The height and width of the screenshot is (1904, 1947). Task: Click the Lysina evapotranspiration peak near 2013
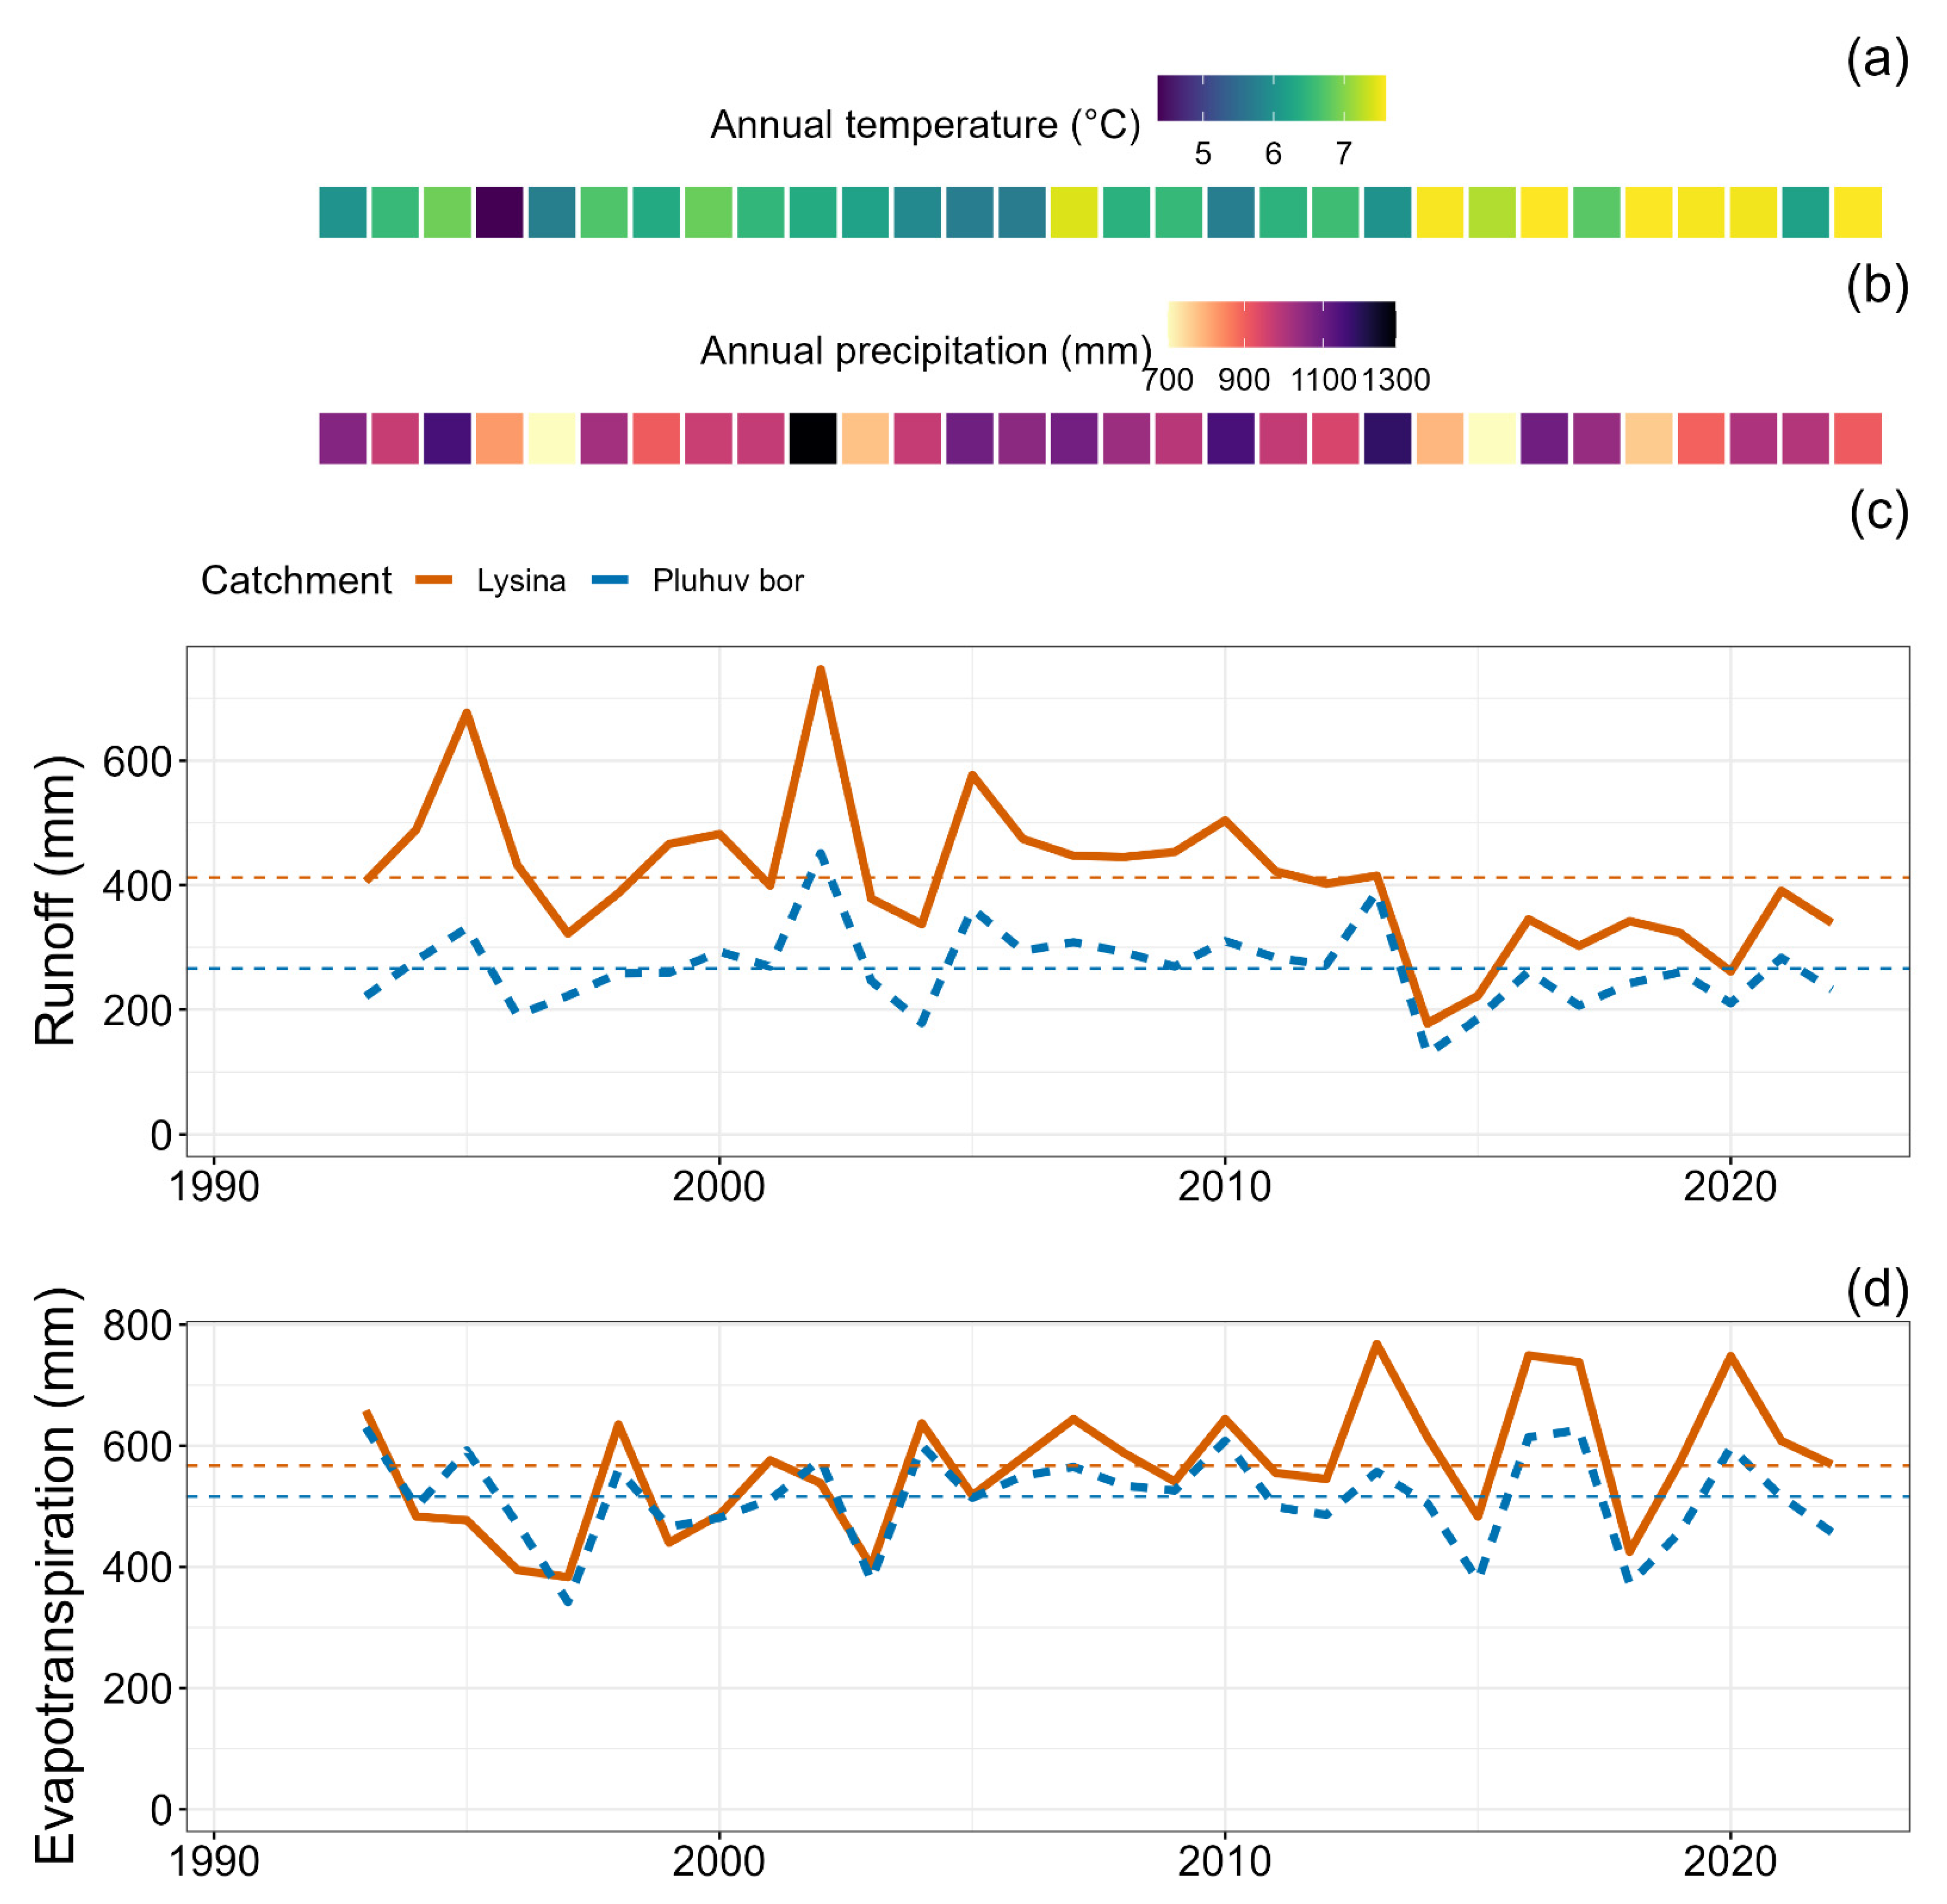click(x=1376, y=1344)
